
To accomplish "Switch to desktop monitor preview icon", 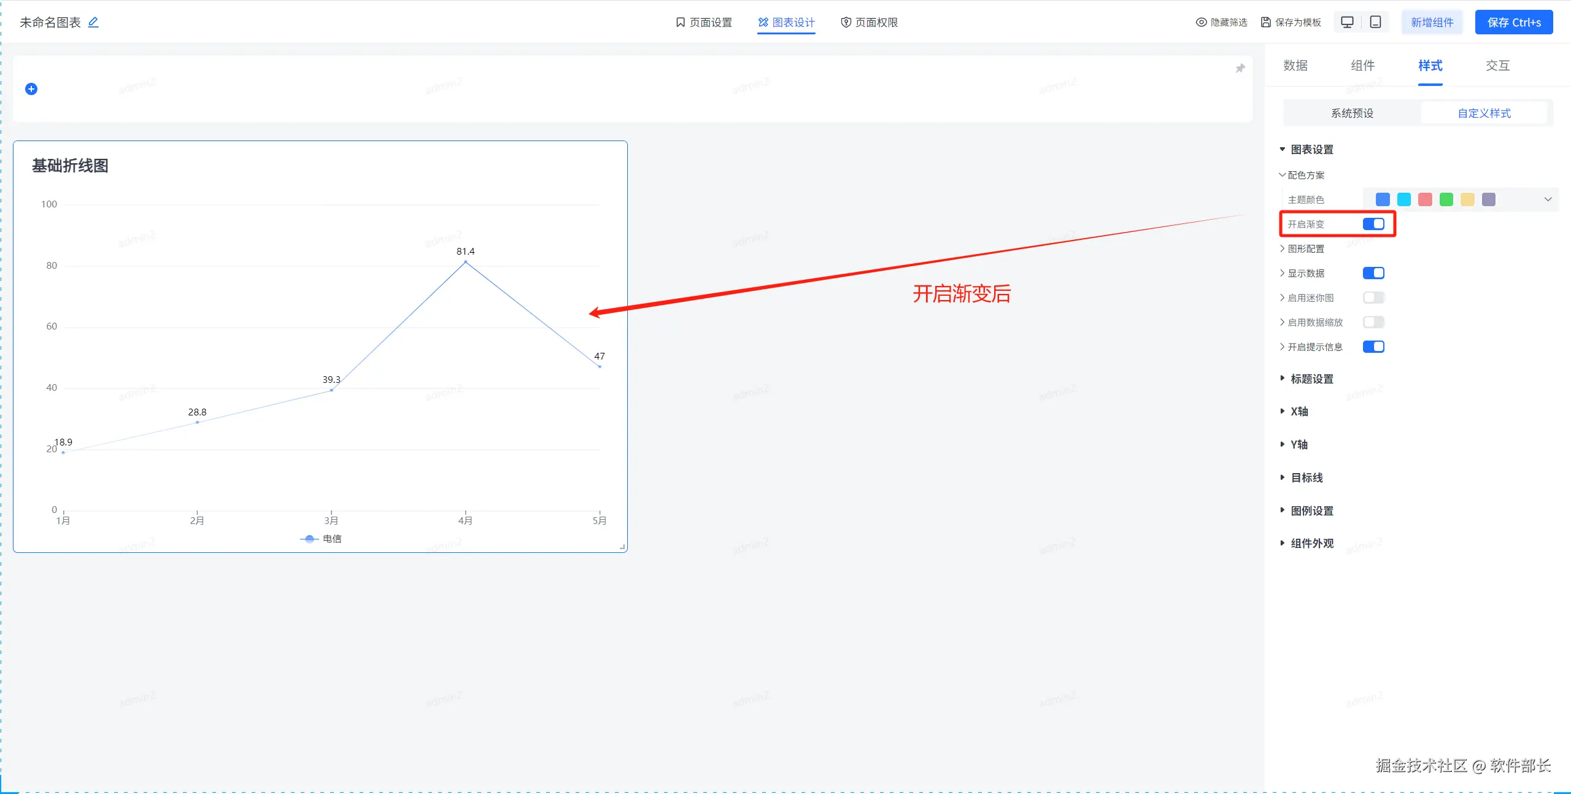I will (x=1347, y=22).
